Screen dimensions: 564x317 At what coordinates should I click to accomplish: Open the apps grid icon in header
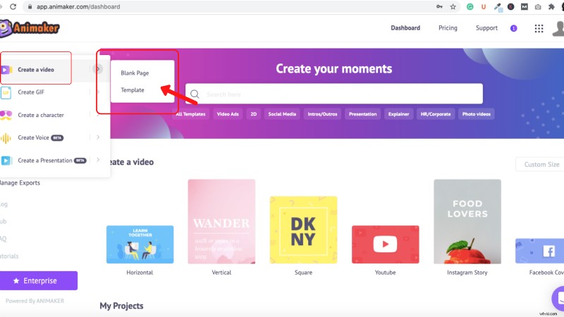pyautogui.click(x=539, y=28)
